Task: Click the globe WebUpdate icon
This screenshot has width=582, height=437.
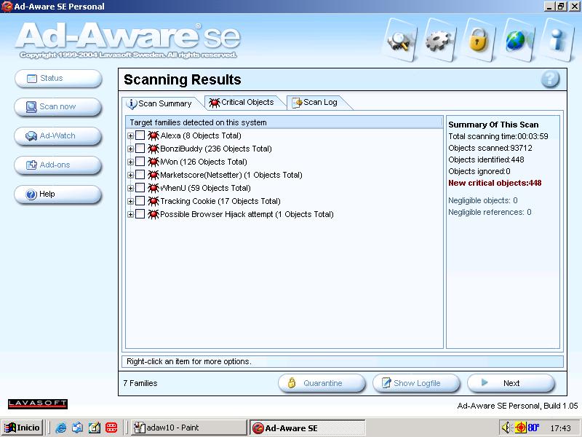Action: [518, 40]
